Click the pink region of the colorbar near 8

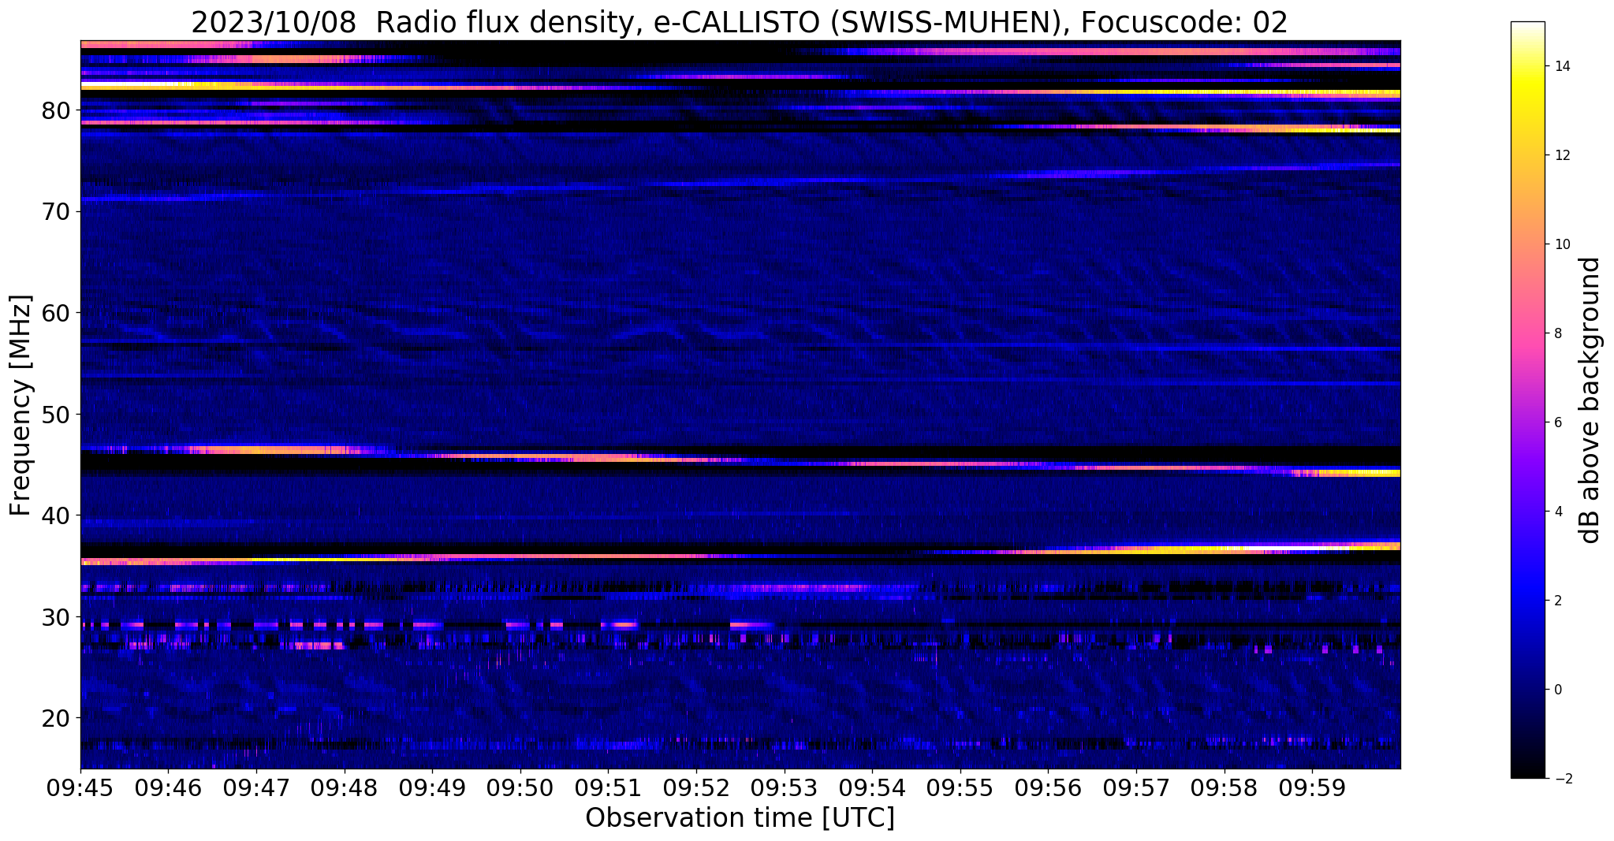tap(1527, 333)
